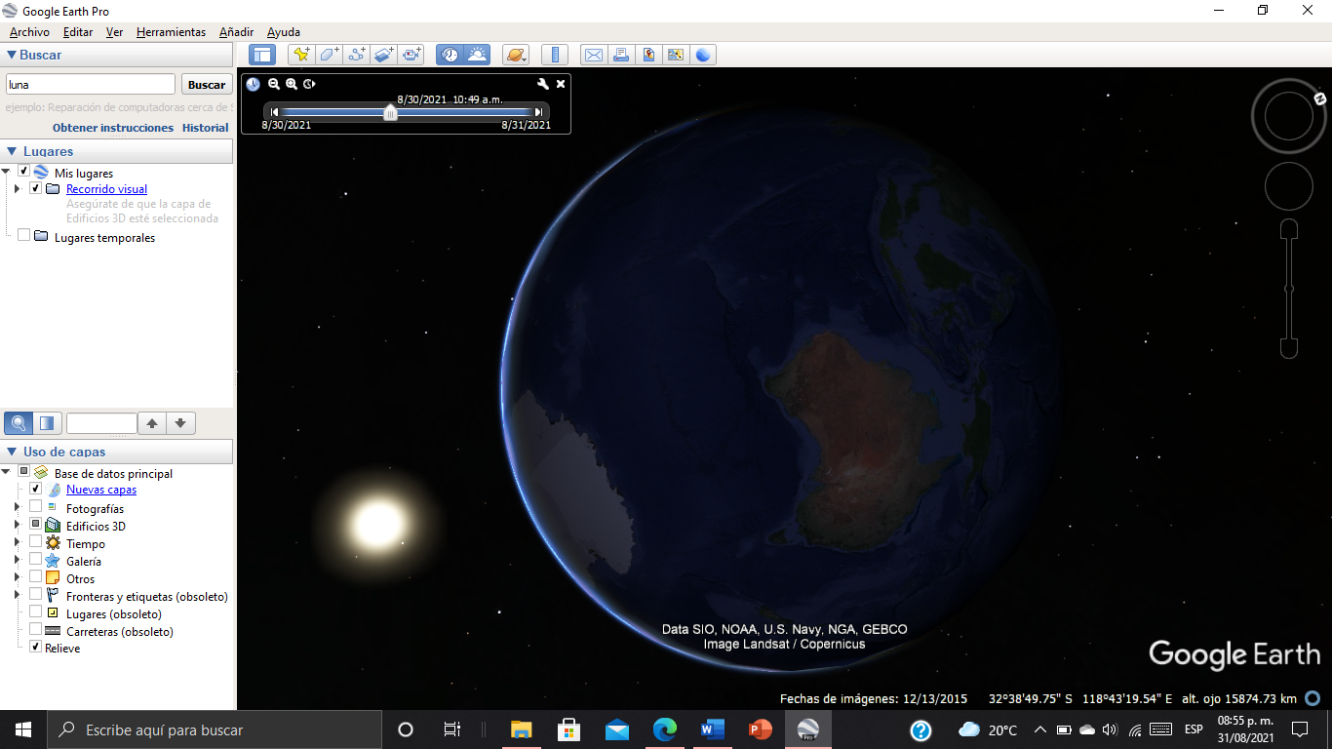This screenshot has height=749, width=1332.
Task: Click the print toolbar icon
Action: coord(620,55)
